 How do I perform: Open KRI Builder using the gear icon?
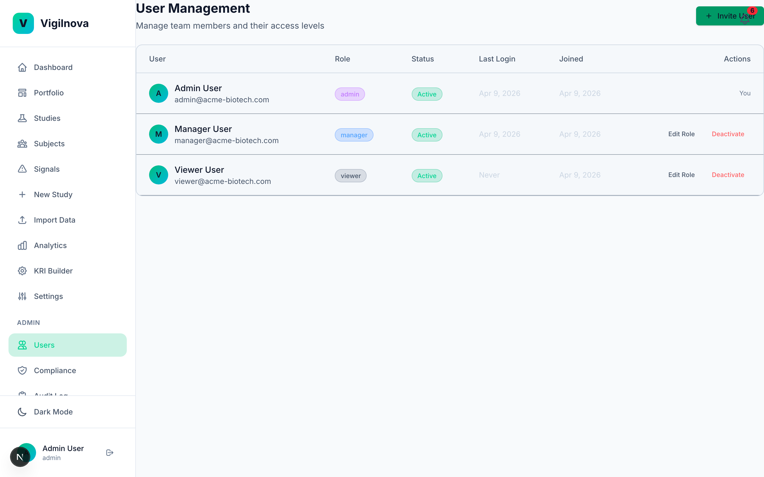click(x=22, y=271)
